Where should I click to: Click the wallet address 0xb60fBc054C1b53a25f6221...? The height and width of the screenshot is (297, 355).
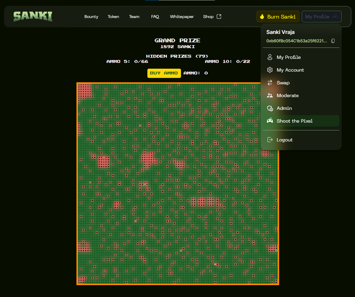pos(297,41)
